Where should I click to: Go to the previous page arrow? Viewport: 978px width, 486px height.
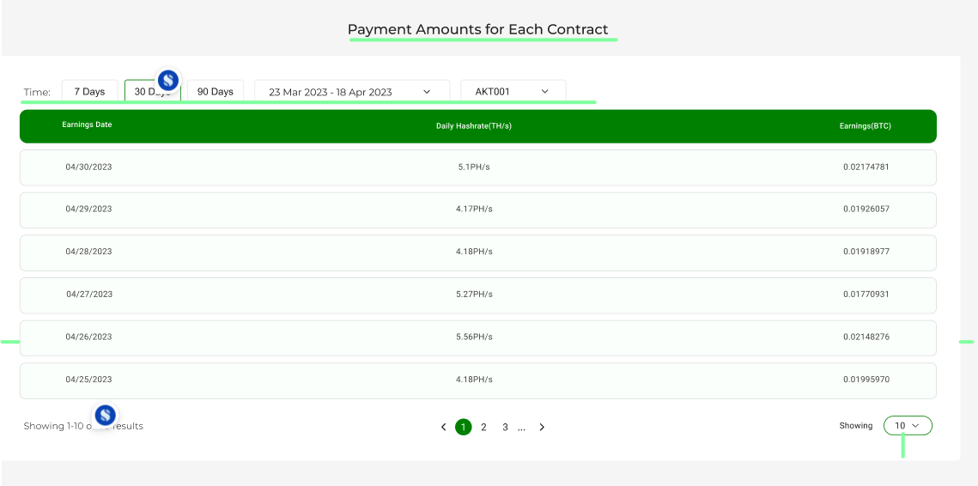pos(443,427)
